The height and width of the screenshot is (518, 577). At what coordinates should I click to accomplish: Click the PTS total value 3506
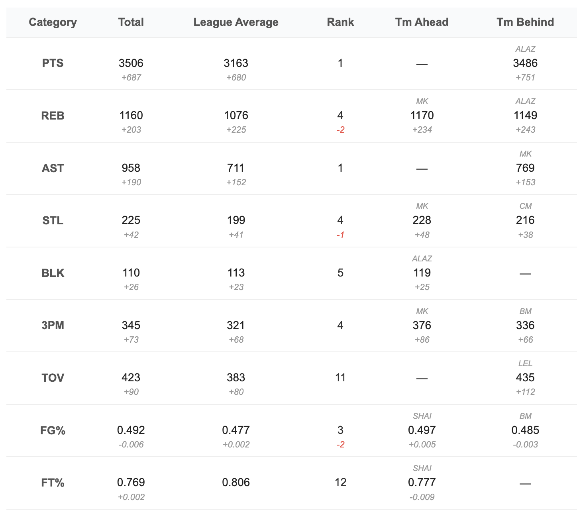click(131, 63)
